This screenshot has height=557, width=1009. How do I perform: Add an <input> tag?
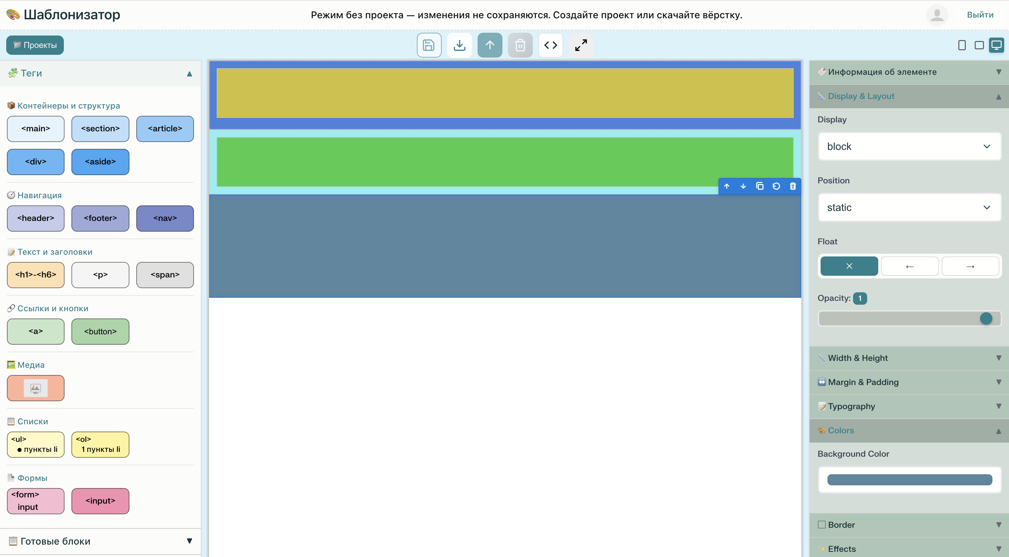tap(100, 501)
